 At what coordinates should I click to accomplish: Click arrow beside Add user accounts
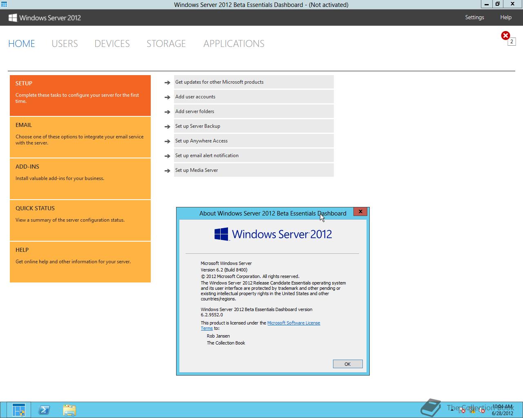pyautogui.click(x=167, y=97)
